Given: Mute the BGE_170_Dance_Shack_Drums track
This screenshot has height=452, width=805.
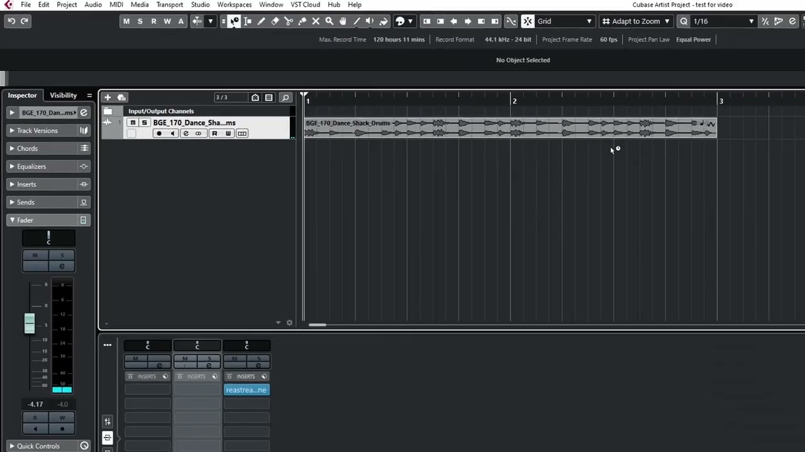Looking at the screenshot, I should pos(133,123).
